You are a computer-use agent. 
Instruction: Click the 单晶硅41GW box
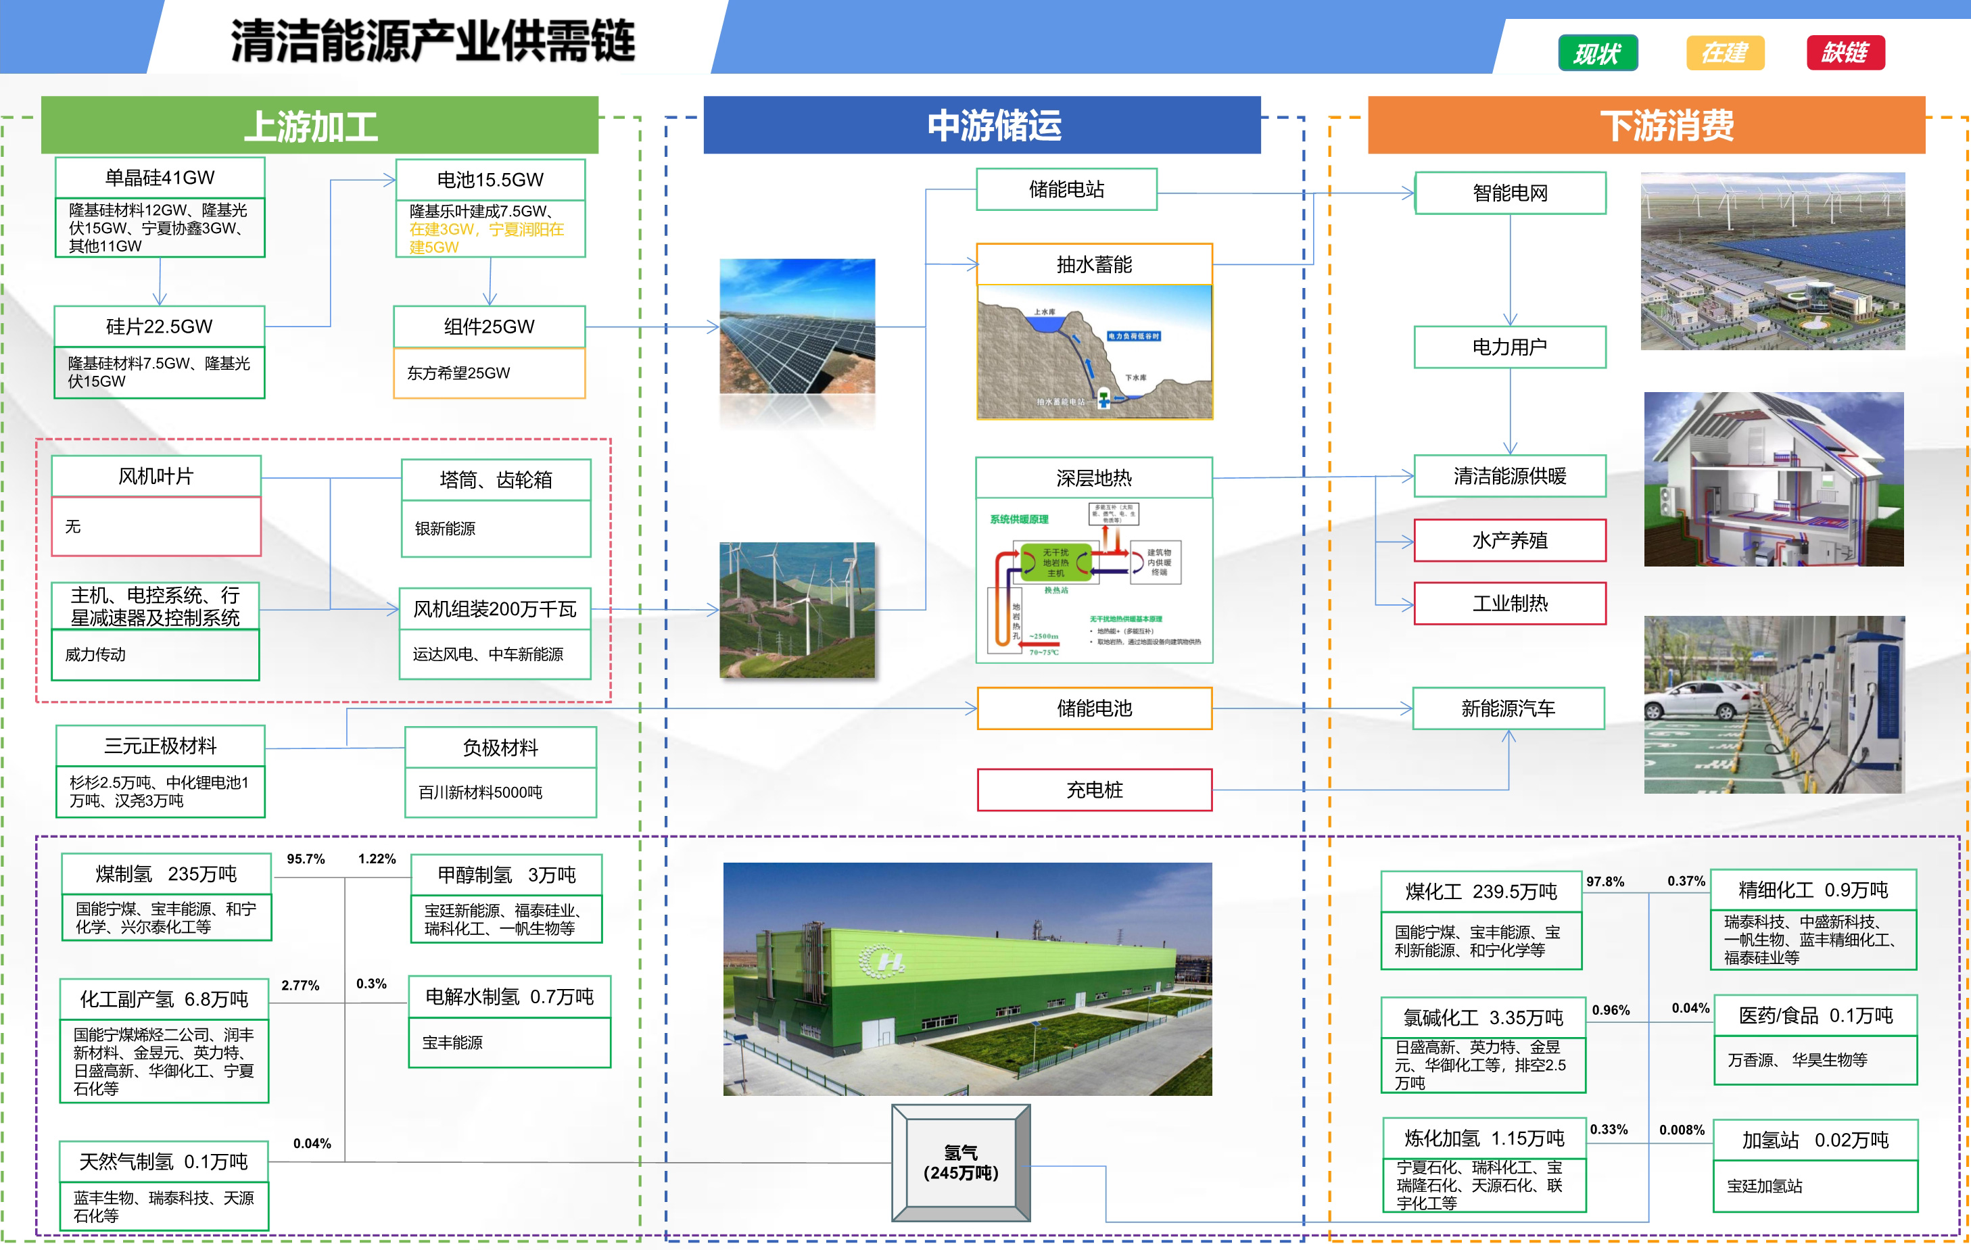pyautogui.click(x=160, y=178)
